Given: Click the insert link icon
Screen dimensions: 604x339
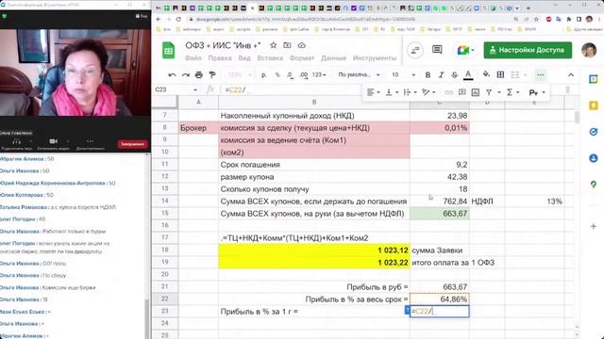Looking at the screenshot, I should (x=449, y=92).
